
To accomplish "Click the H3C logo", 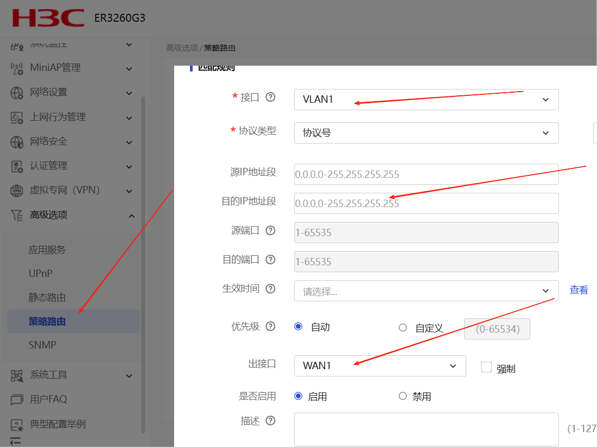I will [x=48, y=18].
